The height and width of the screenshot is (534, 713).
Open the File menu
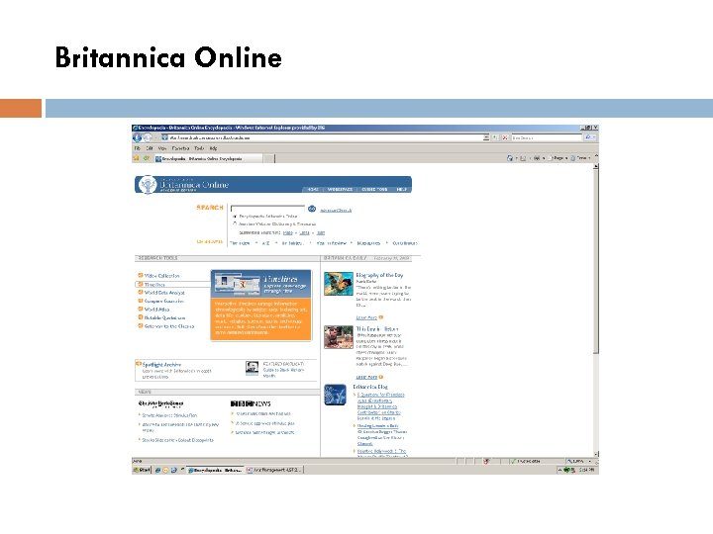pos(137,148)
